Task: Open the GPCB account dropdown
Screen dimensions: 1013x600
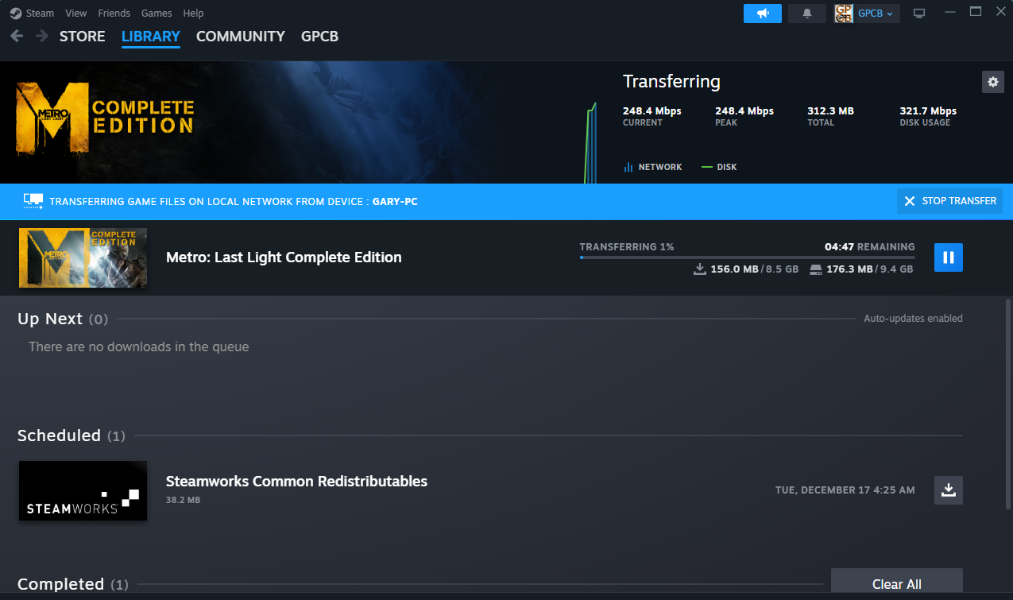Action: pos(873,13)
